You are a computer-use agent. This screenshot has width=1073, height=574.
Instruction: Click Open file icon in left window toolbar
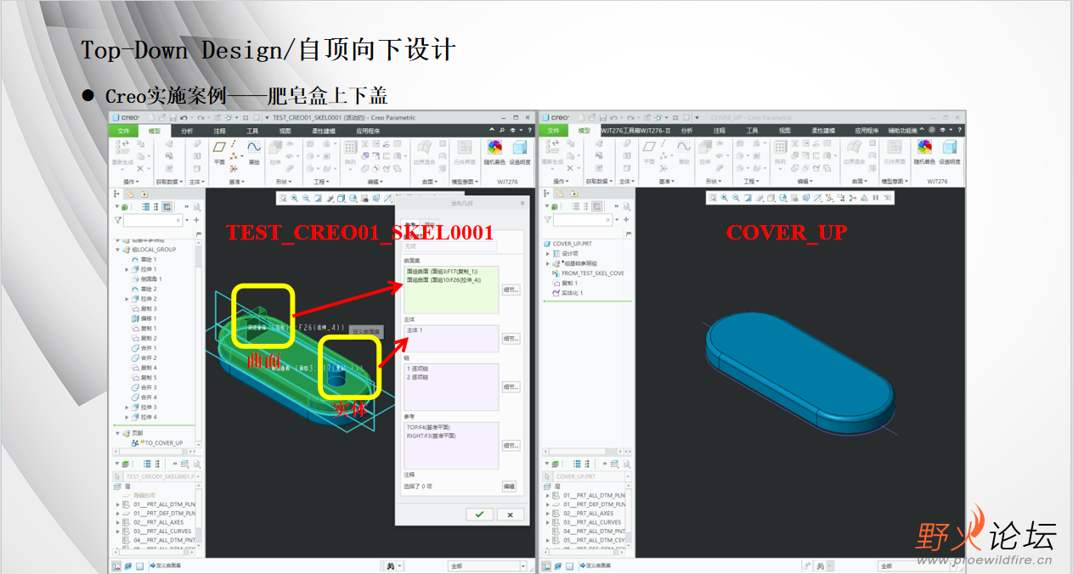click(162, 117)
